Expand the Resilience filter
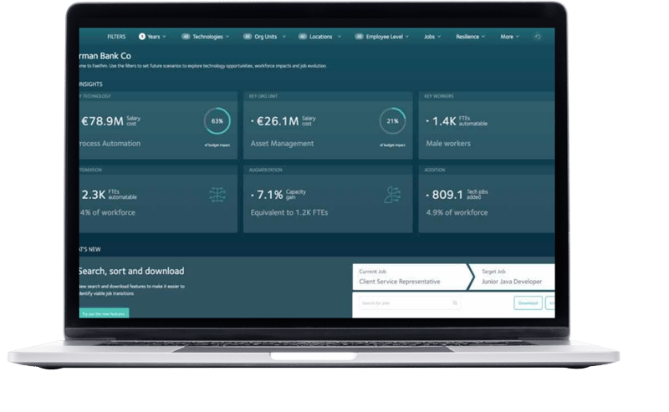Screen dimensions: 669x412 pyautogui.click(x=470, y=37)
